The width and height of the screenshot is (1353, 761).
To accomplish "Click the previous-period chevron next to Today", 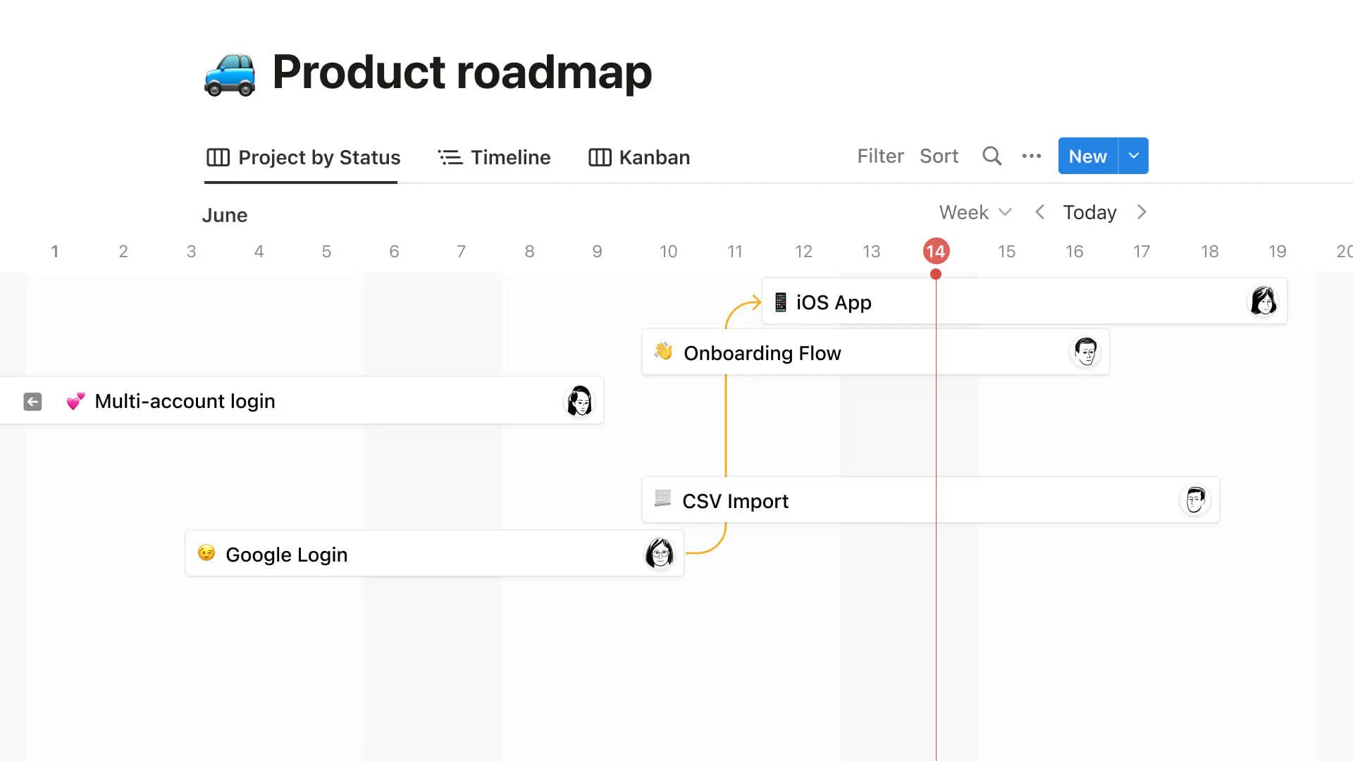I will pos(1039,212).
